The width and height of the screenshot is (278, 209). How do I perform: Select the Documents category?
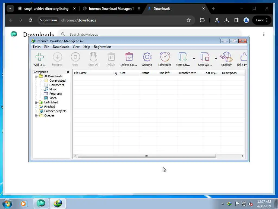click(56, 85)
